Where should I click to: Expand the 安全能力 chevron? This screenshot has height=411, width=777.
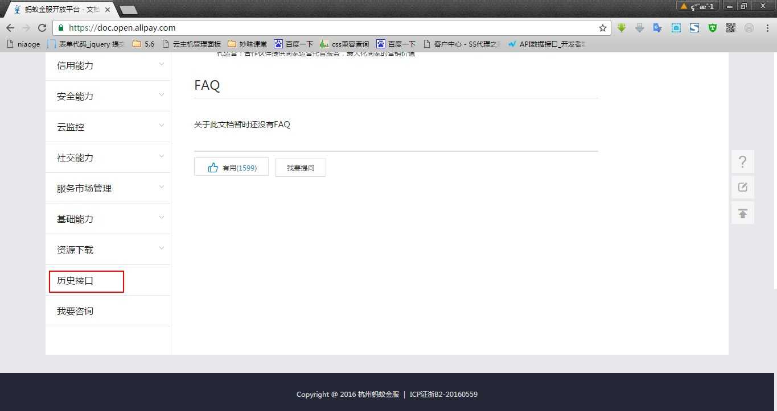pyautogui.click(x=162, y=95)
